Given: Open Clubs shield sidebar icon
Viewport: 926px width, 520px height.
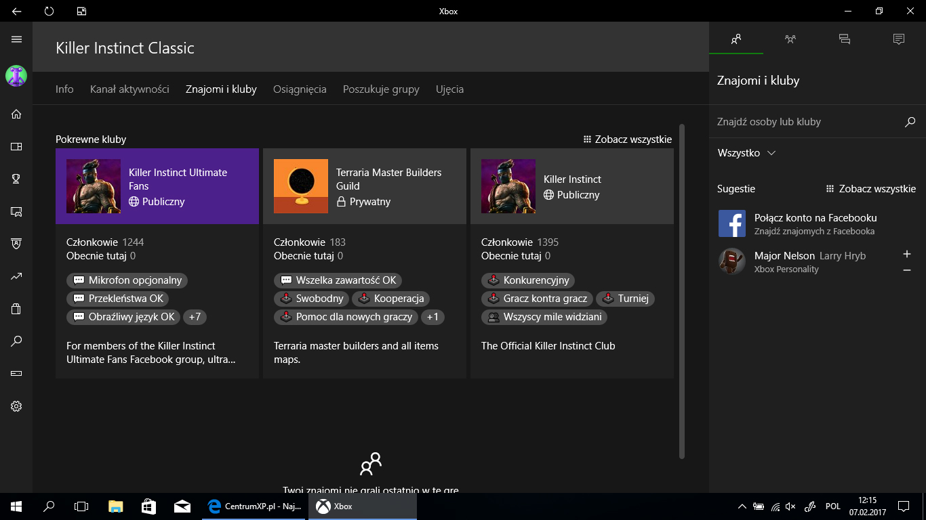Looking at the screenshot, I should pyautogui.click(x=16, y=244).
